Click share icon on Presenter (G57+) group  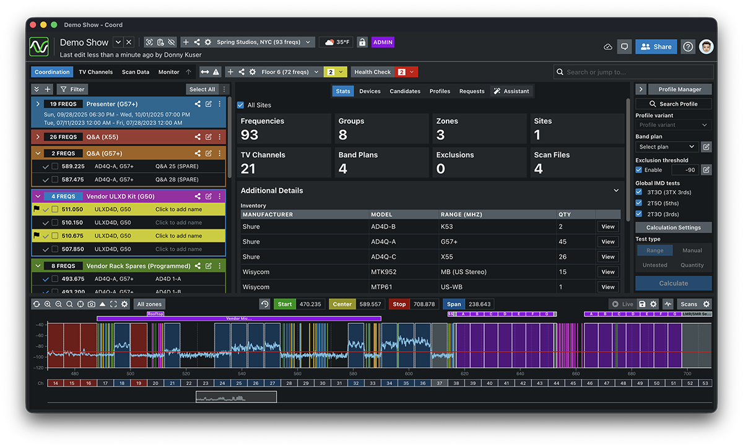198,104
